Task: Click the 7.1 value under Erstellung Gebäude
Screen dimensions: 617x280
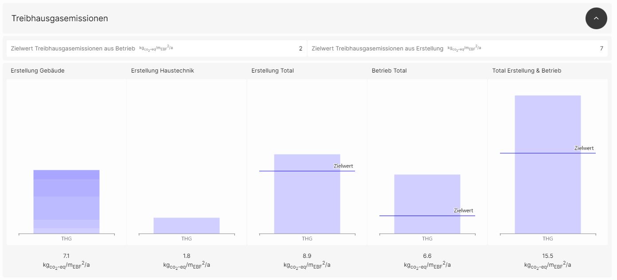Action: pyautogui.click(x=66, y=256)
